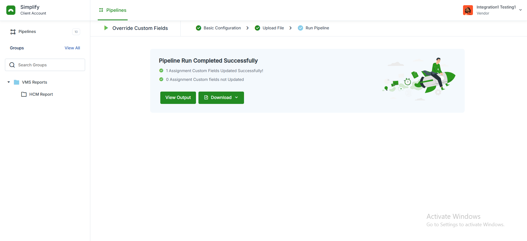This screenshot has height=241, width=527.
Task: Click the green play icon beside Override Custom Fields
Action: [x=106, y=28]
